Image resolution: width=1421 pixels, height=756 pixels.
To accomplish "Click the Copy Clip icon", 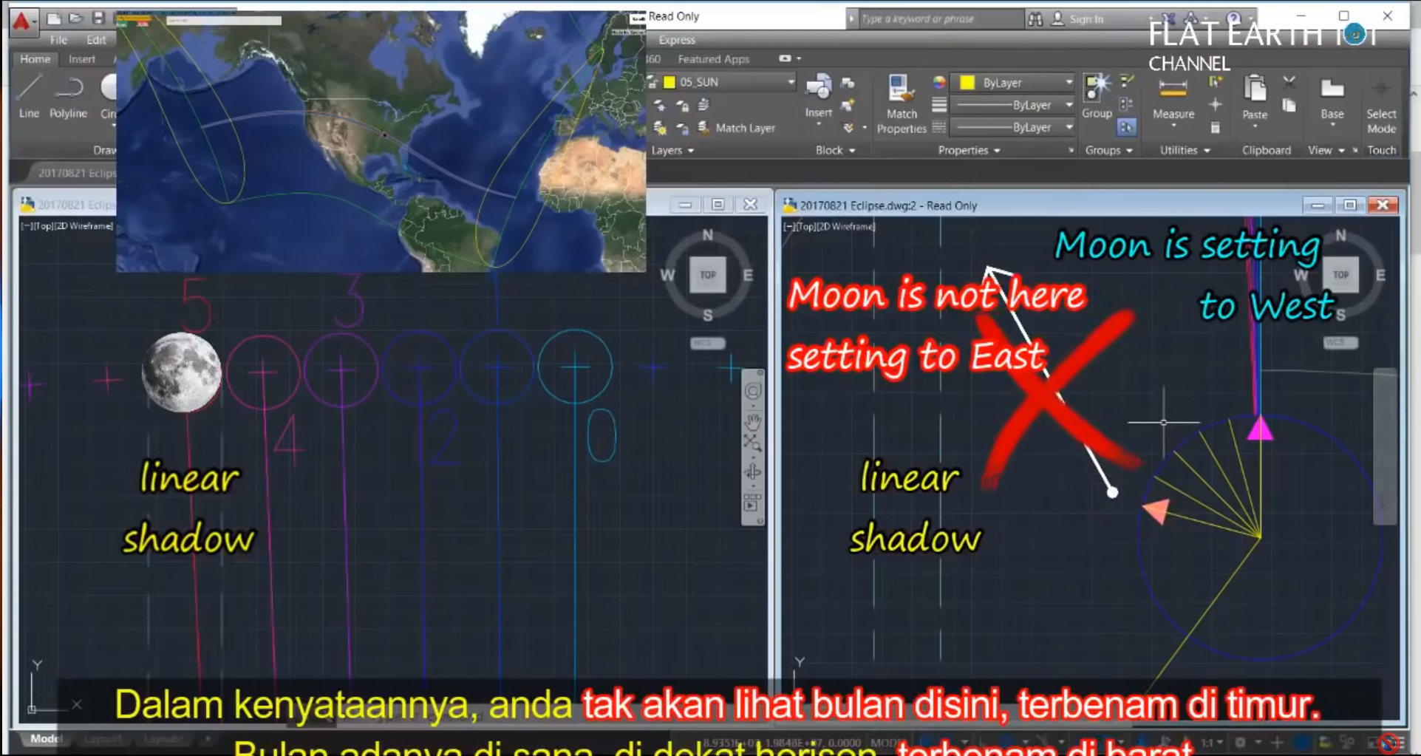I will [x=1289, y=106].
